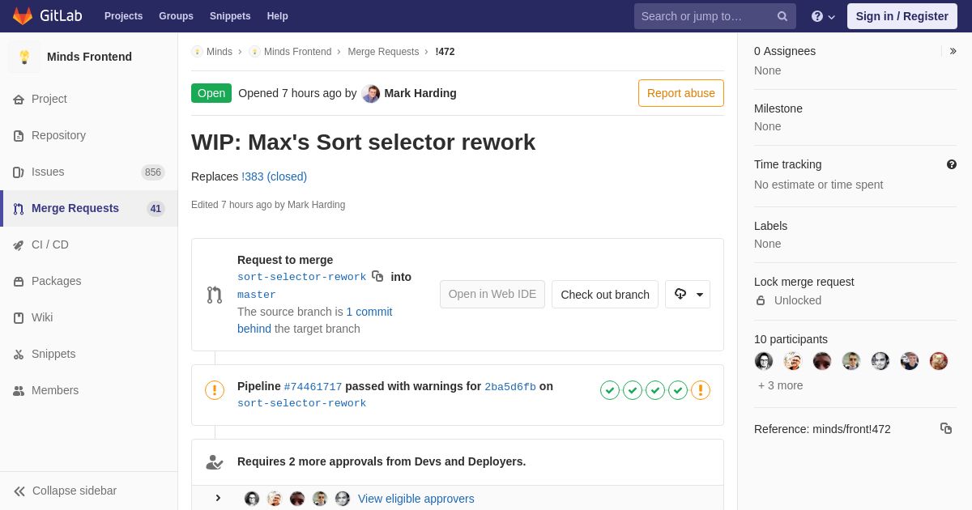Click the Project home icon in the sidebar
The width and height of the screenshot is (972, 510).
point(19,100)
